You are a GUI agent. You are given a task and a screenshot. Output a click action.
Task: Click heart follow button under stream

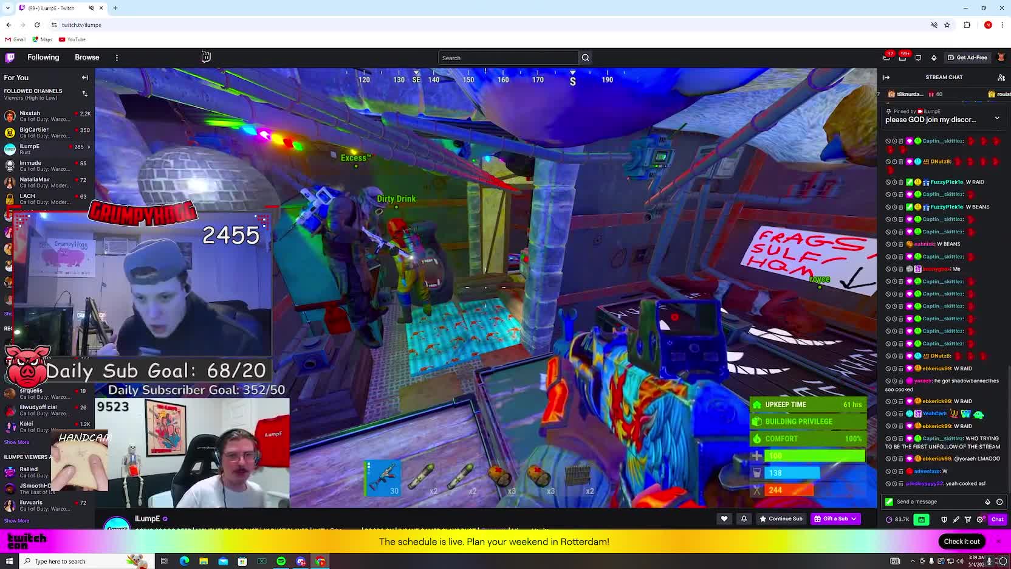click(724, 519)
